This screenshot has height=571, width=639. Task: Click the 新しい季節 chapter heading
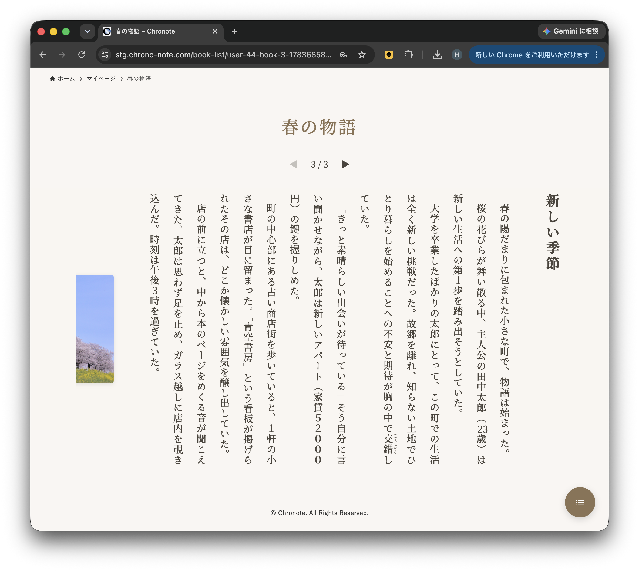pos(553,231)
